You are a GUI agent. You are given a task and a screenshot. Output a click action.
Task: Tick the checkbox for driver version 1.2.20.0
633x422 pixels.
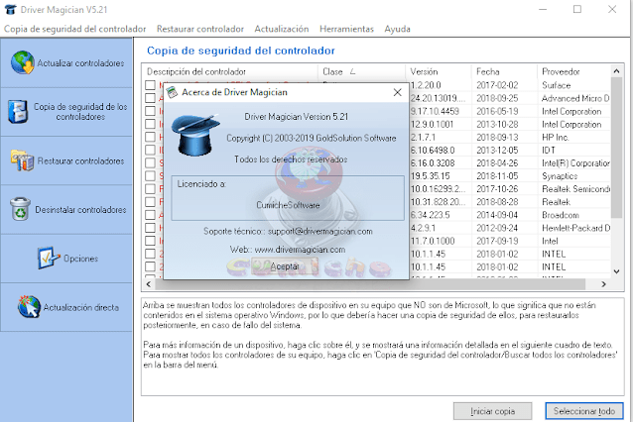coord(150,85)
